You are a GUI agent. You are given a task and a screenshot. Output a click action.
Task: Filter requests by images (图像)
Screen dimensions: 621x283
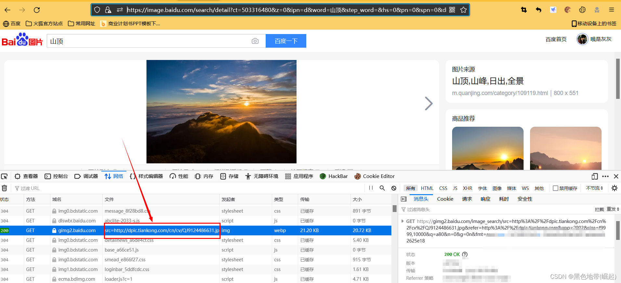point(497,188)
